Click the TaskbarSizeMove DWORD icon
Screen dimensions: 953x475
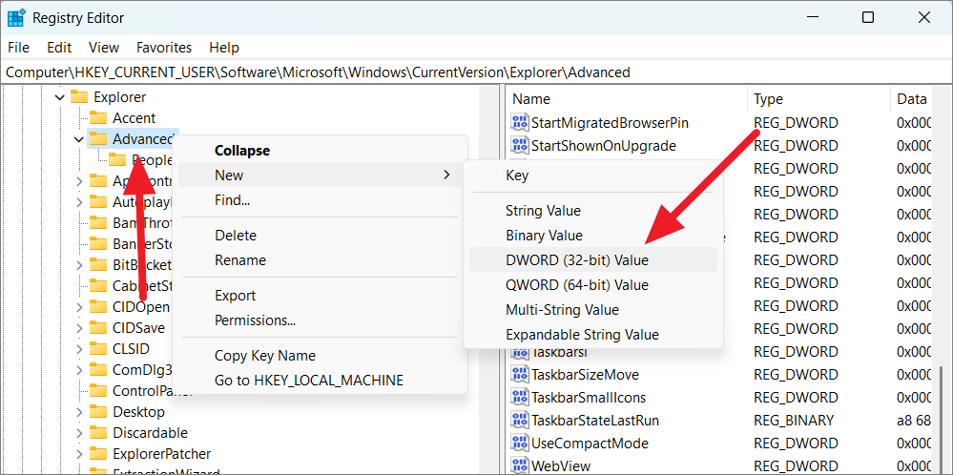tap(520, 375)
